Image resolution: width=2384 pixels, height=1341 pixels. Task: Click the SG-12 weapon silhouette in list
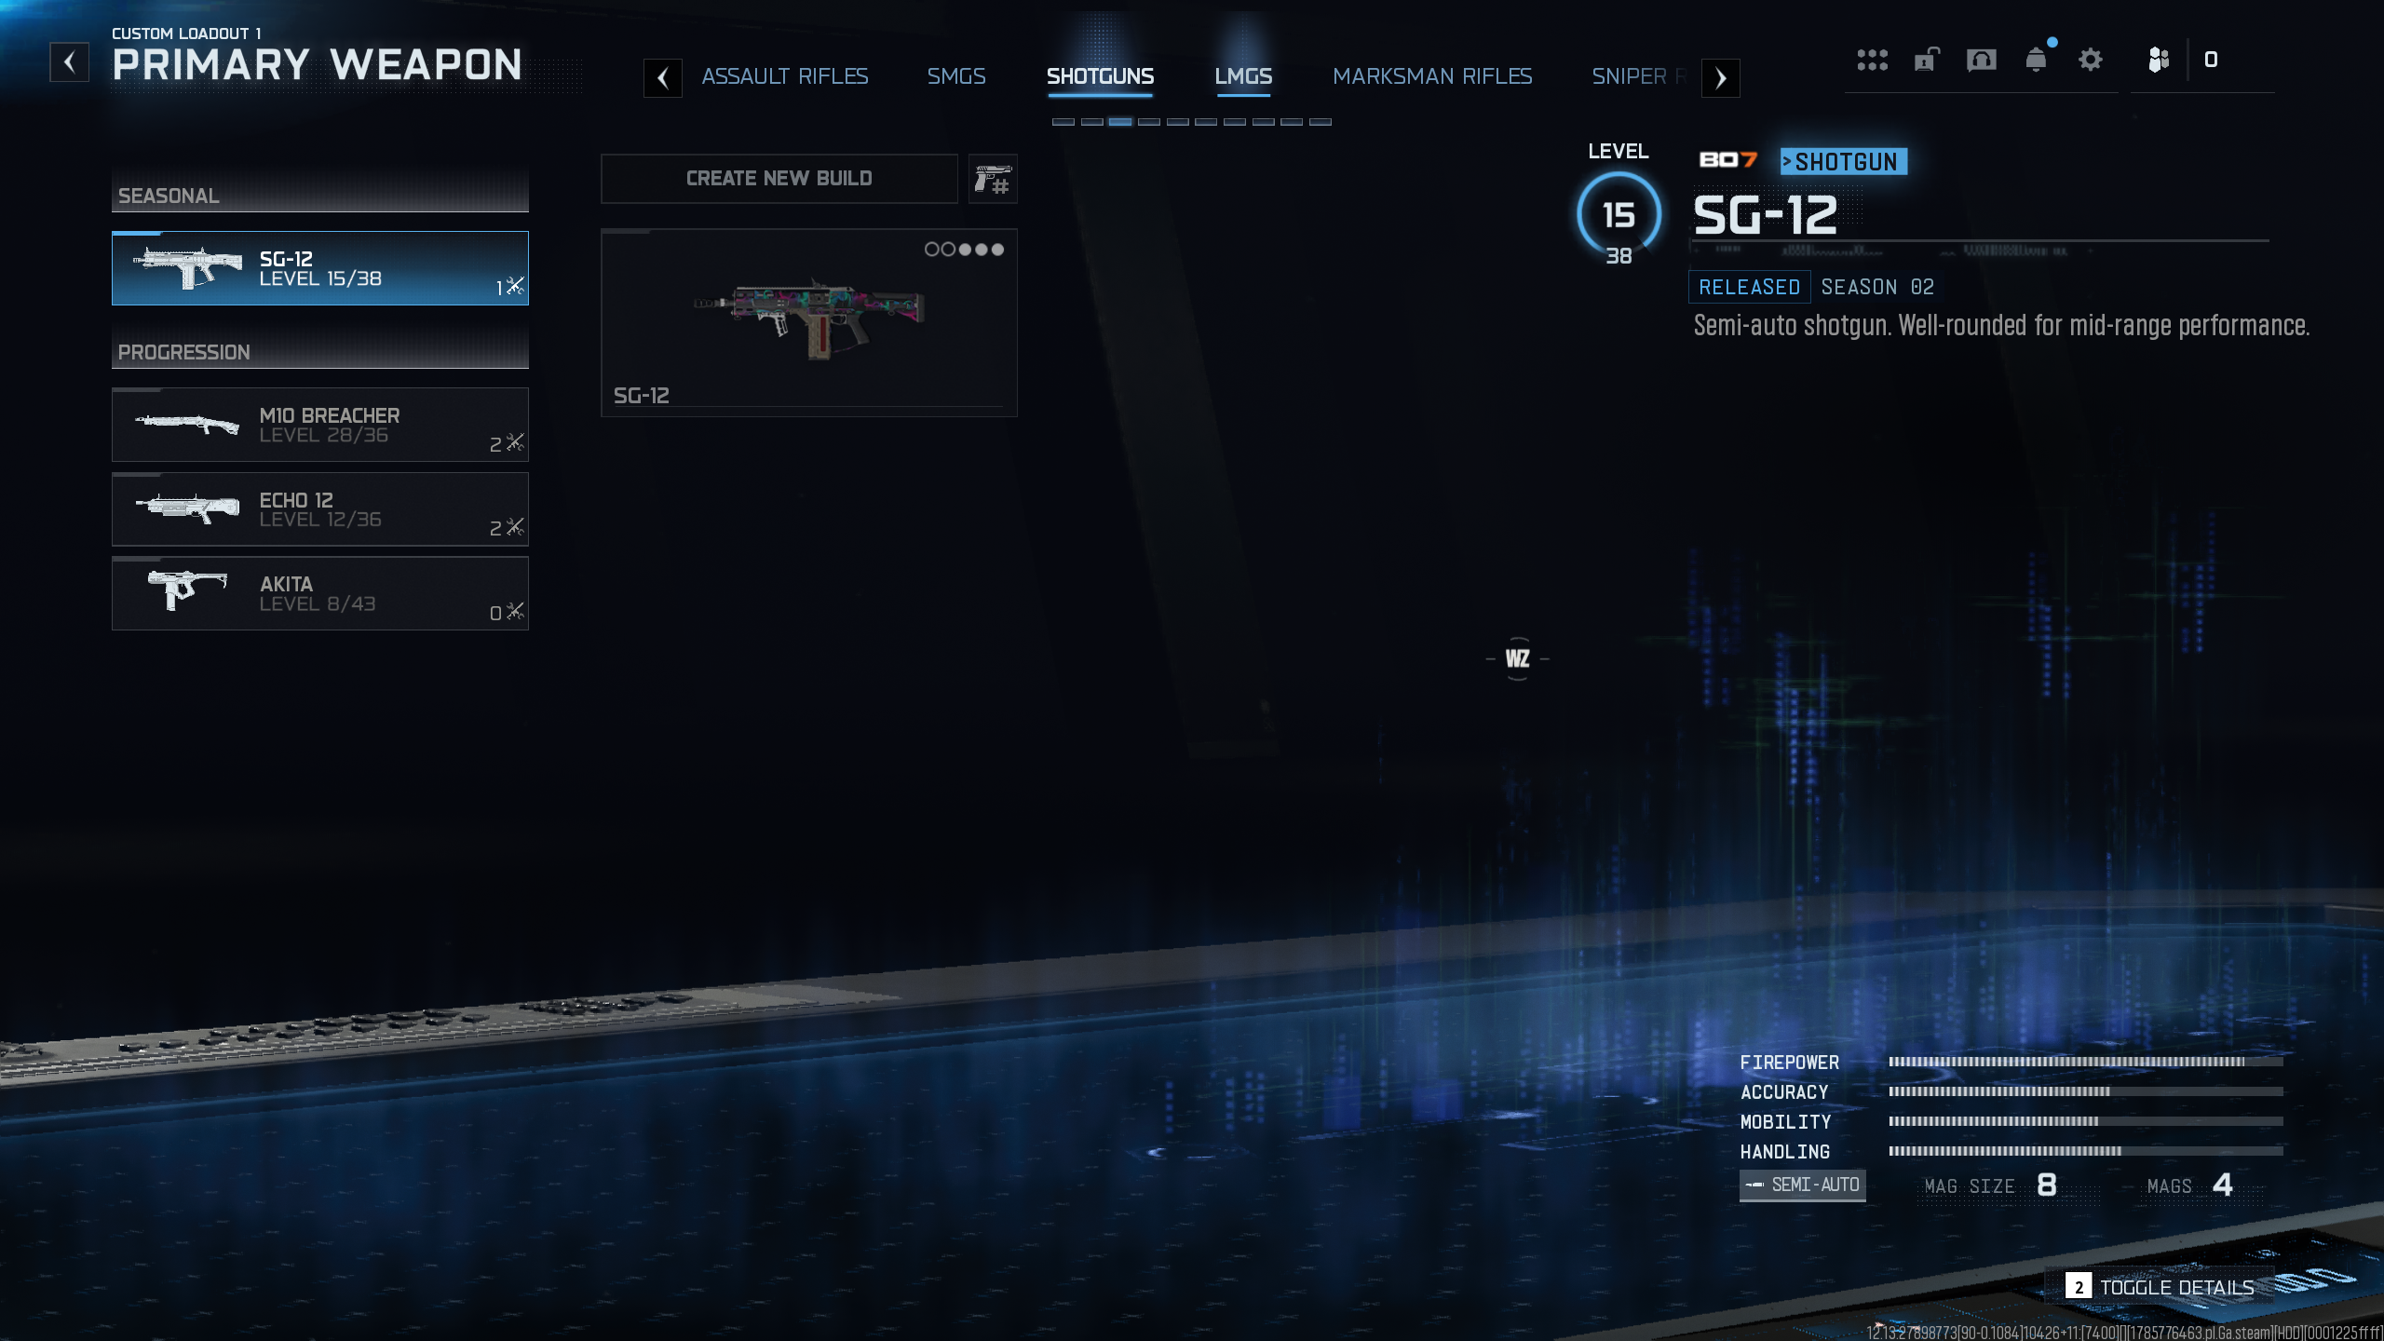187,267
